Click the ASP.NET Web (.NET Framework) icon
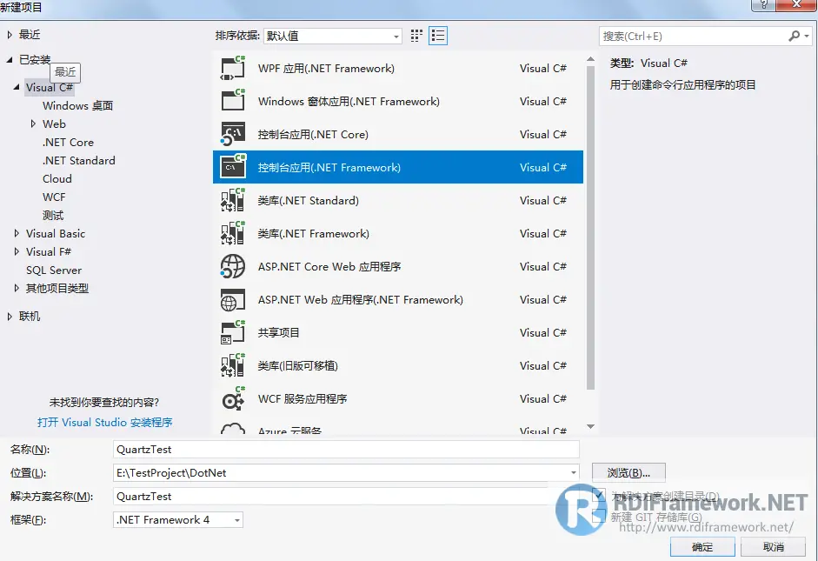Screen dimensions: 818x561 click(x=233, y=299)
